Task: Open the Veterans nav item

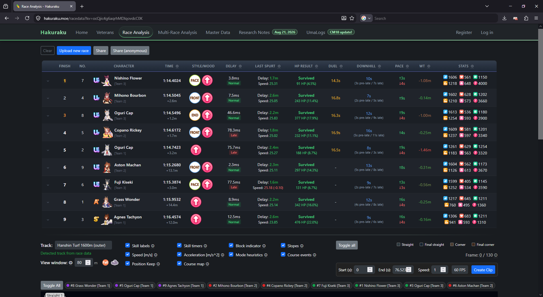Action: coord(105,32)
